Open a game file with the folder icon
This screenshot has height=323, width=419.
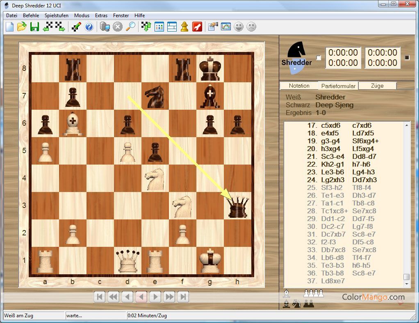tap(22, 27)
